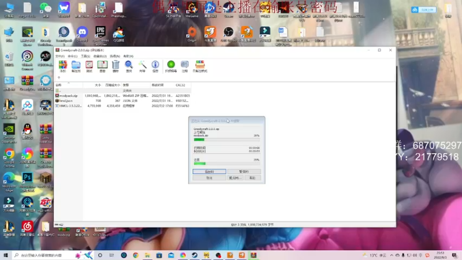The height and width of the screenshot is (260, 462).
Task: Click the Delete trash can icon
Action: coord(116,66)
